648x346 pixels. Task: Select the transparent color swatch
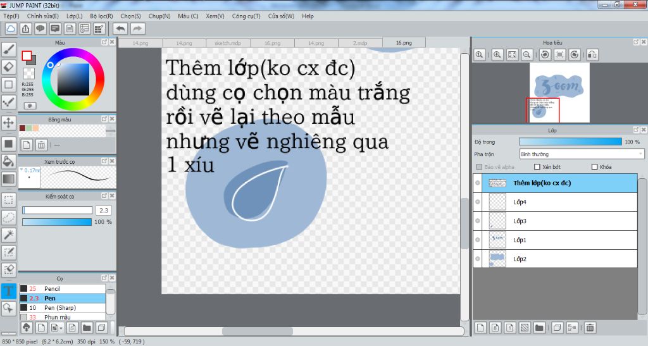29,73
